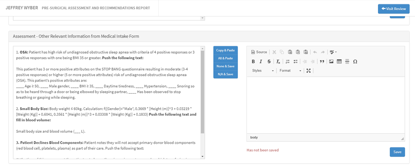415x166 pixels.
Task: Insert a numbered list
Action: pos(288,61)
